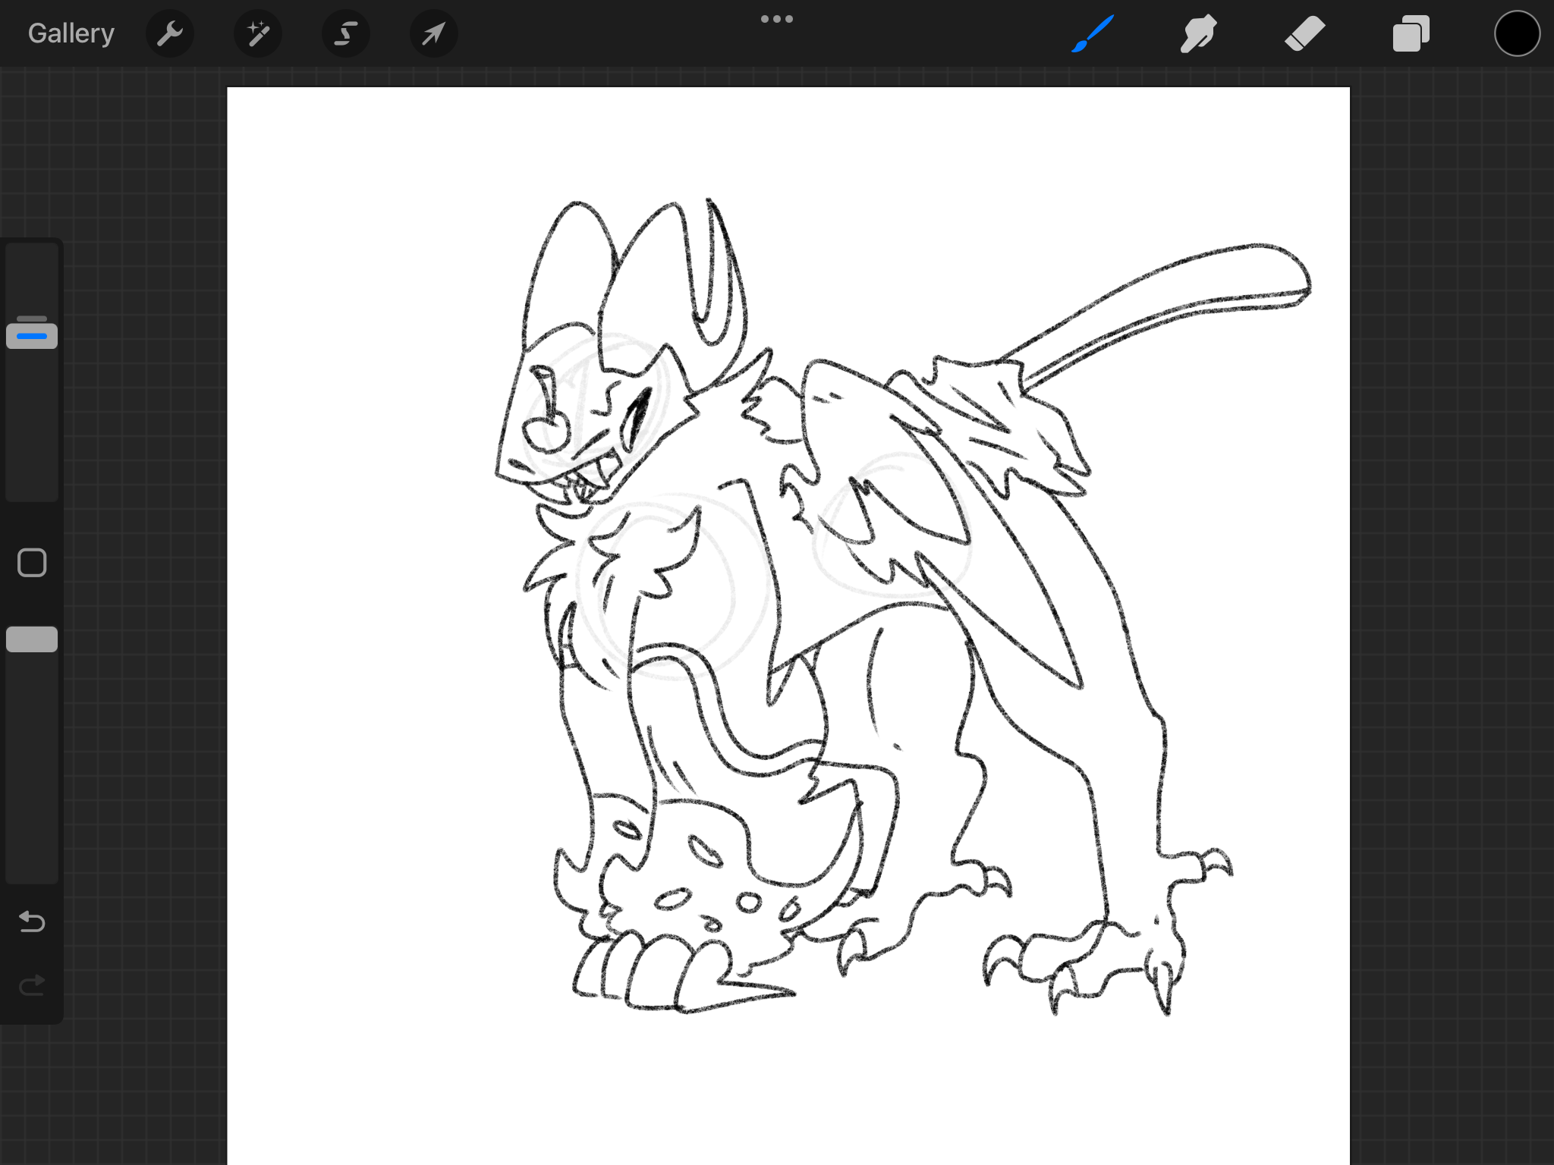Tap the three-dot menu at top
This screenshot has height=1165, width=1554.
pyautogui.click(x=776, y=19)
